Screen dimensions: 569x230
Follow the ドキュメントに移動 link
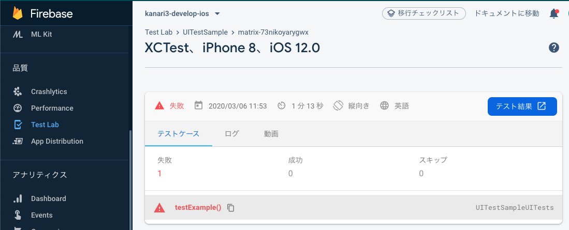tap(507, 14)
